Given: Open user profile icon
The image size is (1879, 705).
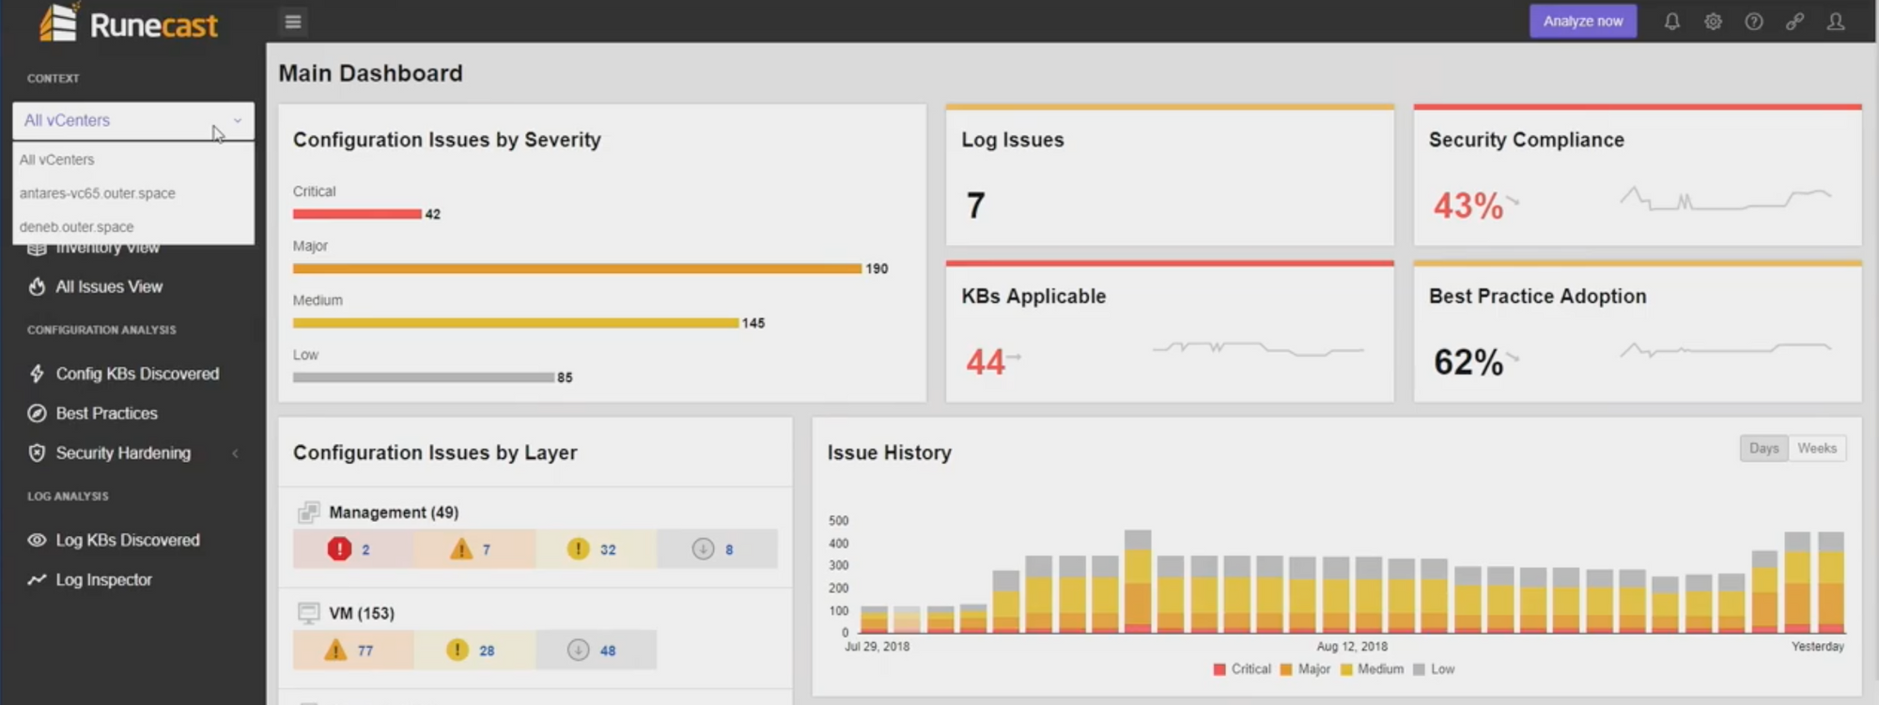Looking at the screenshot, I should point(1836,22).
